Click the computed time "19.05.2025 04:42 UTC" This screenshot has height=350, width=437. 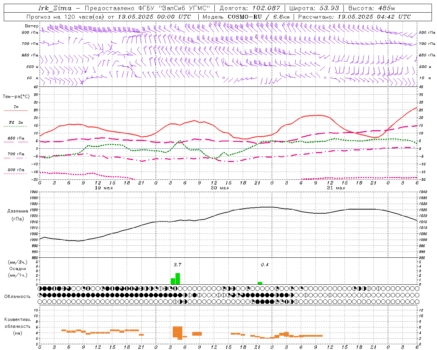(374, 17)
